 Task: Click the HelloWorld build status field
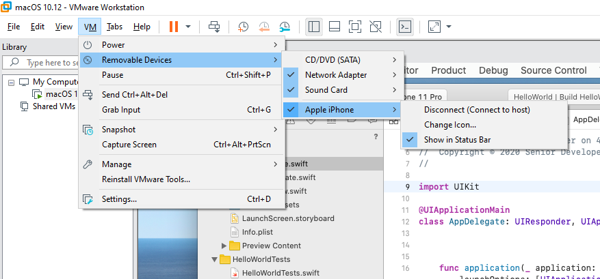554,97
